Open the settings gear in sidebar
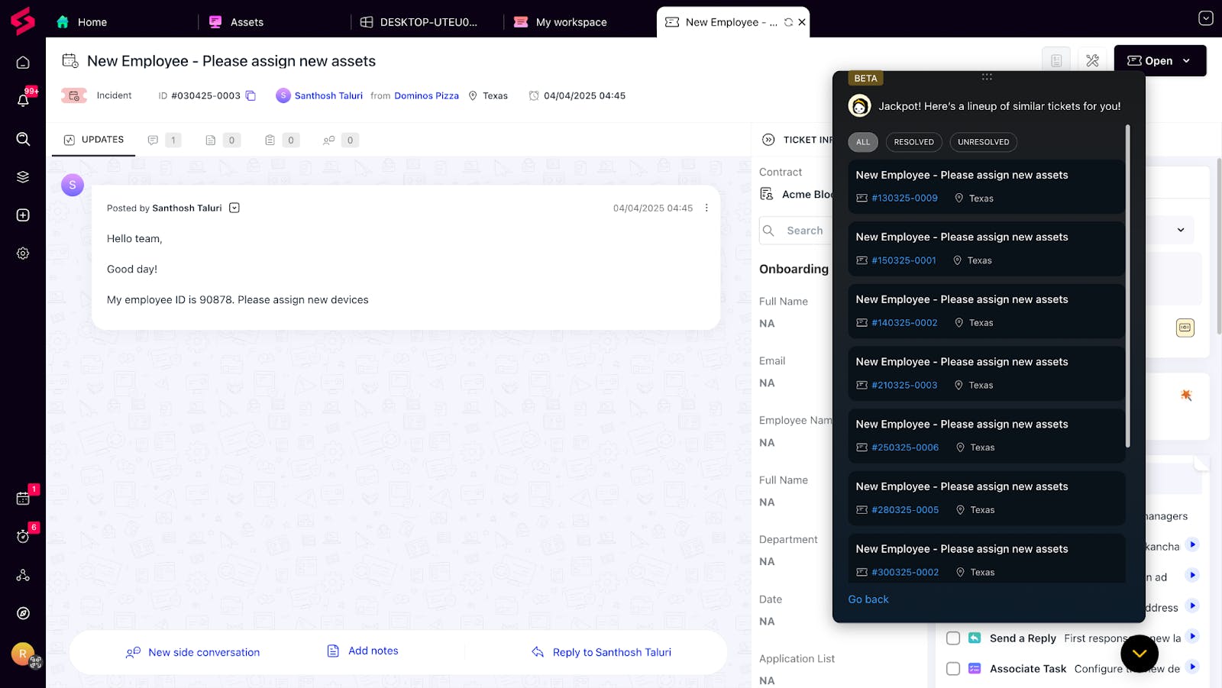Viewport: 1222px width, 688px height. click(x=23, y=254)
